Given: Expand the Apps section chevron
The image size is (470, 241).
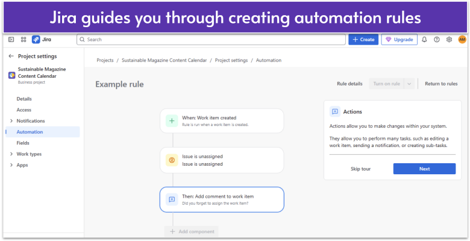Looking at the screenshot, I should point(11,165).
